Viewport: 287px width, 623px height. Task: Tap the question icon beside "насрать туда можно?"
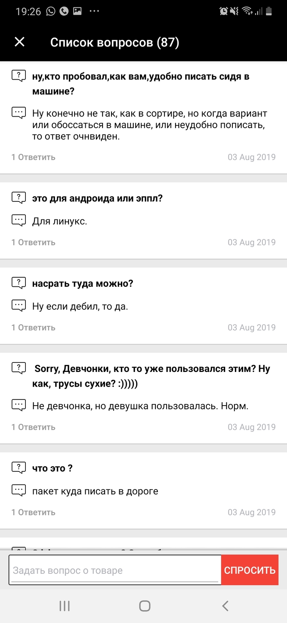(18, 283)
